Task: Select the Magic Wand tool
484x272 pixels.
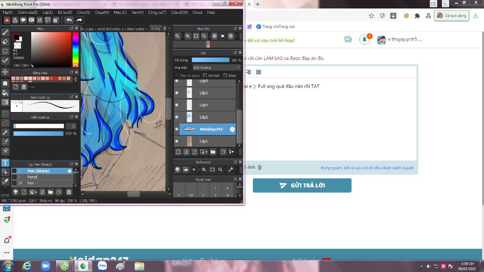Action: pyautogui.click(x=5, y=132)
